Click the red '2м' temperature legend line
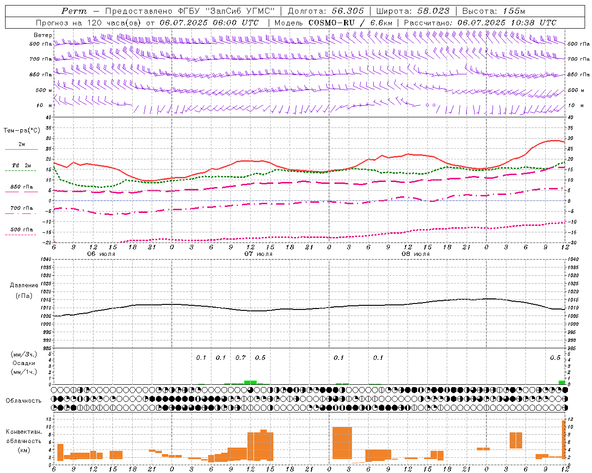Screen dimensions: 592x473 pos(21,150)
